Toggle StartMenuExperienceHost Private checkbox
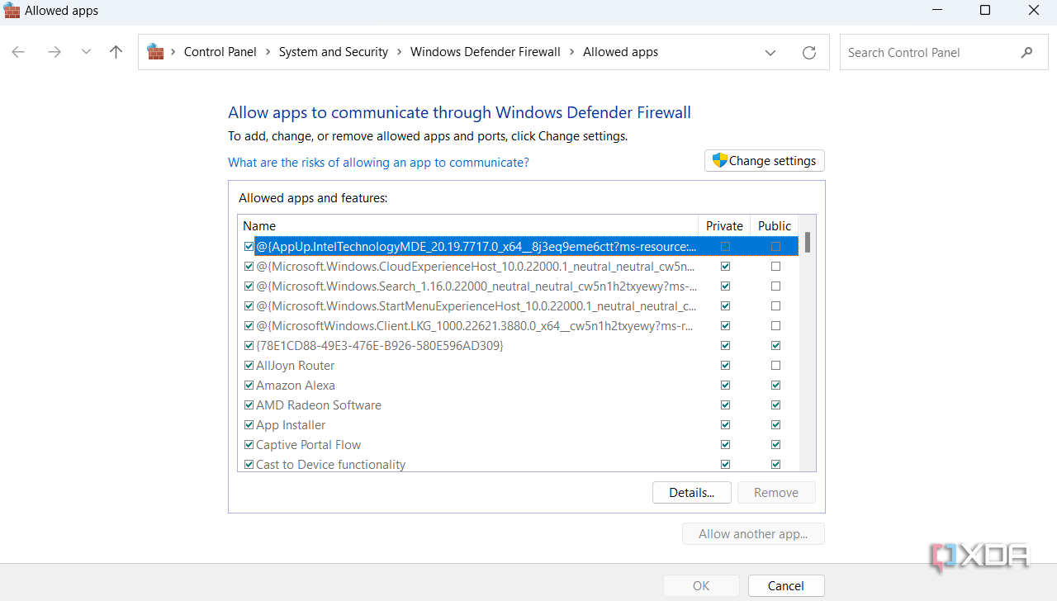 click(x=725, y=306)
